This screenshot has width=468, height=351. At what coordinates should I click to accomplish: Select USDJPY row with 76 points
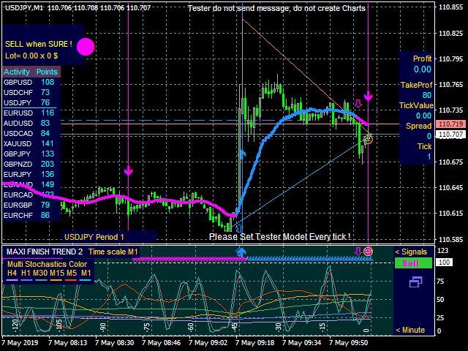coord(31,102)
